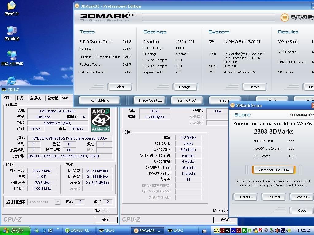The height and width of the screenshot is (235, 314).
Task: Click the 外部頻率 260.8 MHz value
Action: tap(42, 183)
